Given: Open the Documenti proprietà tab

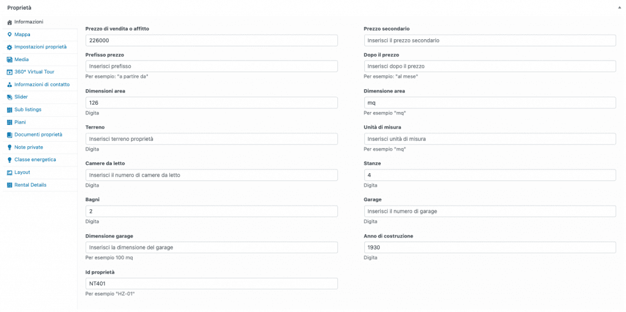Looking at the screenshot, I should [40, 135].
